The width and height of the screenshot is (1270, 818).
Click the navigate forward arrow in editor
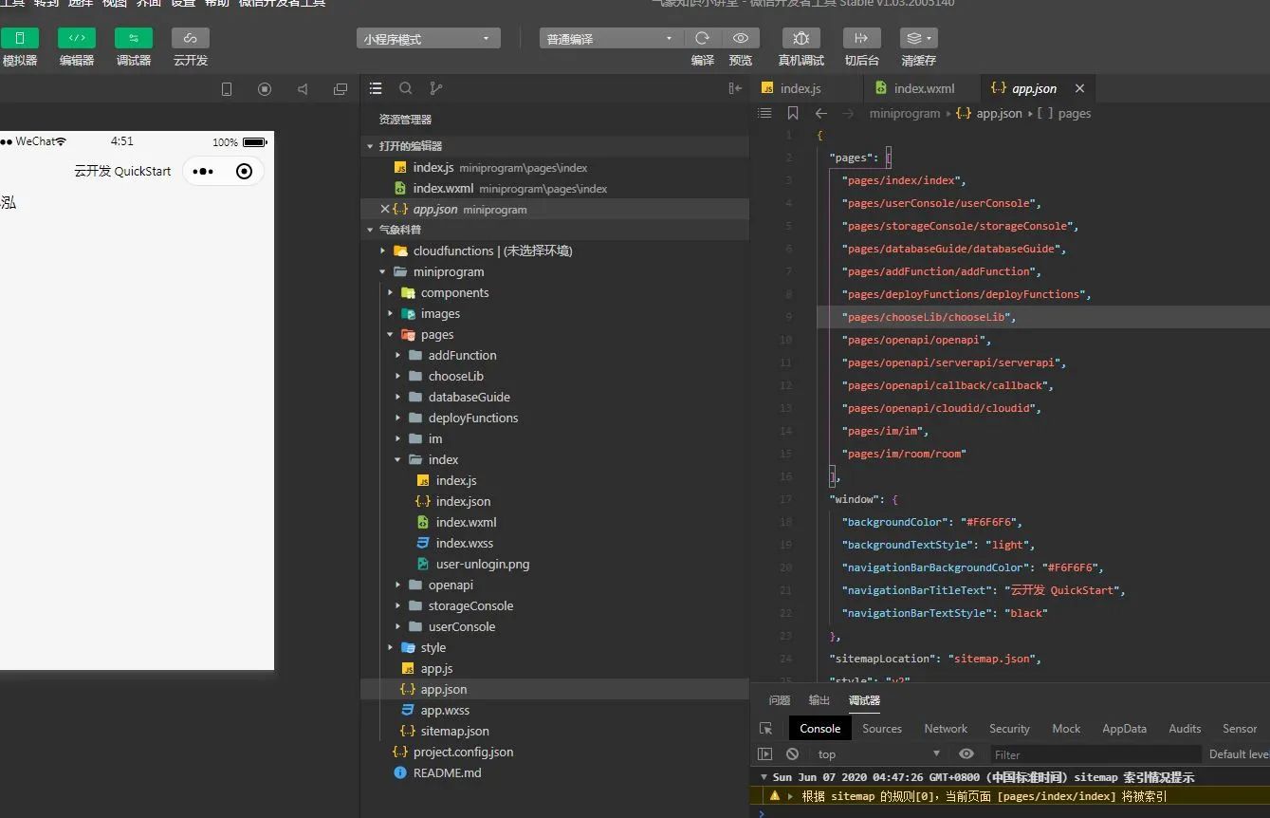pos(848,113)
